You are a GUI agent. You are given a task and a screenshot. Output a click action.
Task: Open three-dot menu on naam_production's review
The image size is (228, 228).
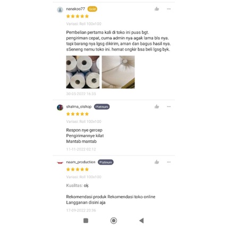(x=168, y=162)
